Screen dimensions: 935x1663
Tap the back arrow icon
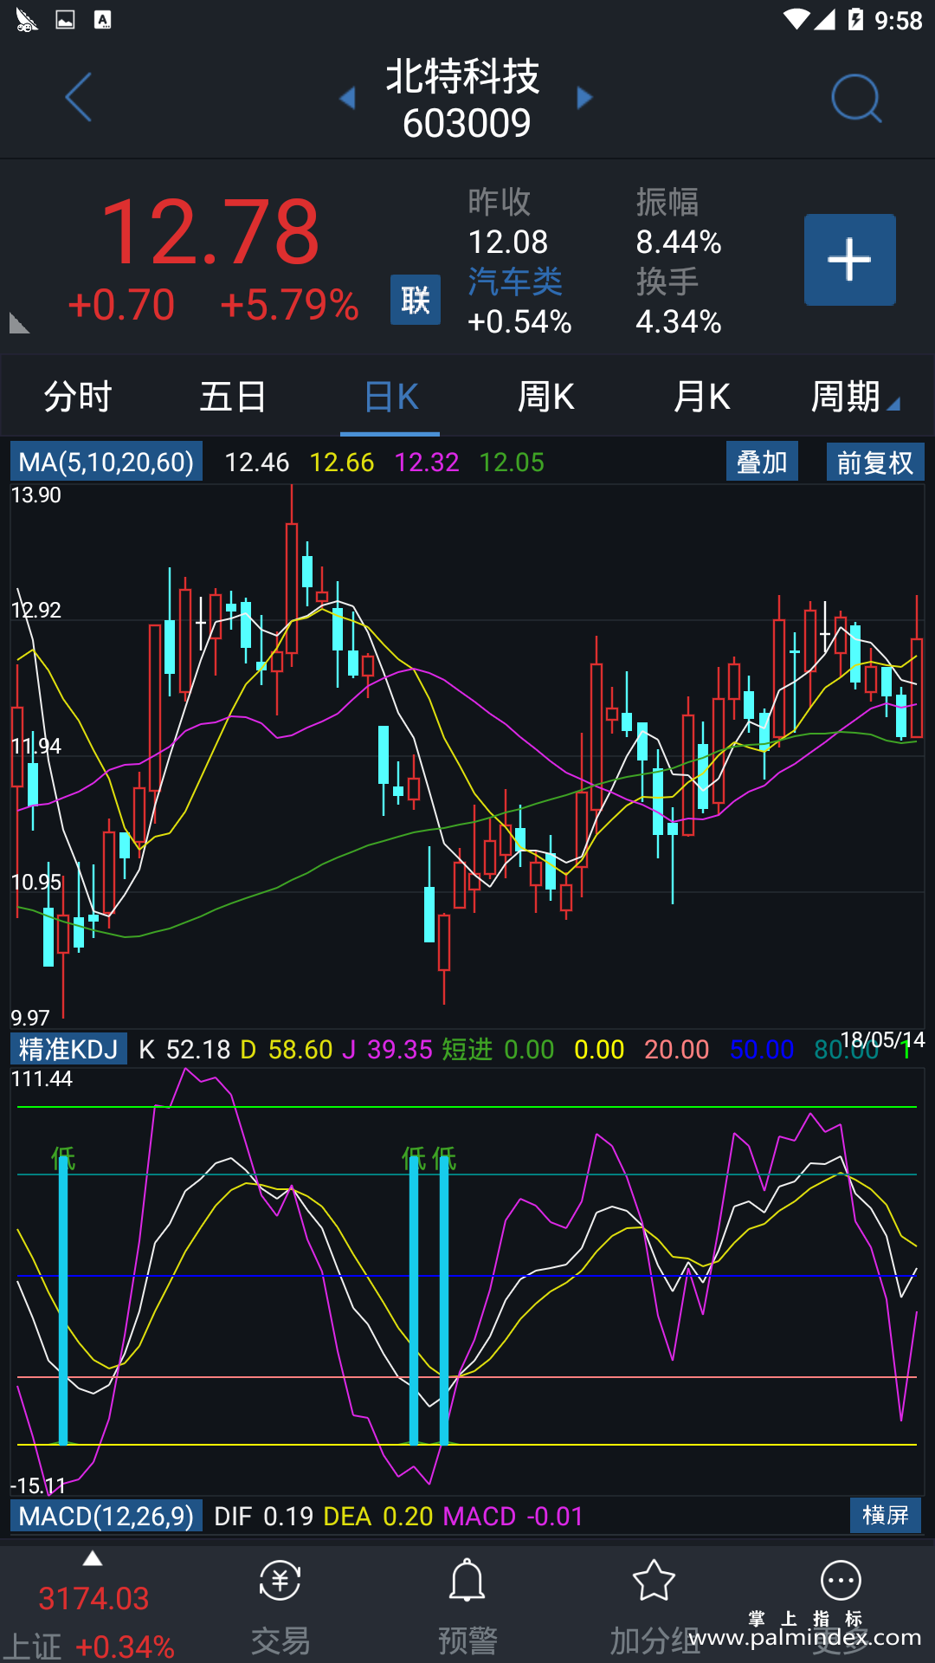[78, 97]
